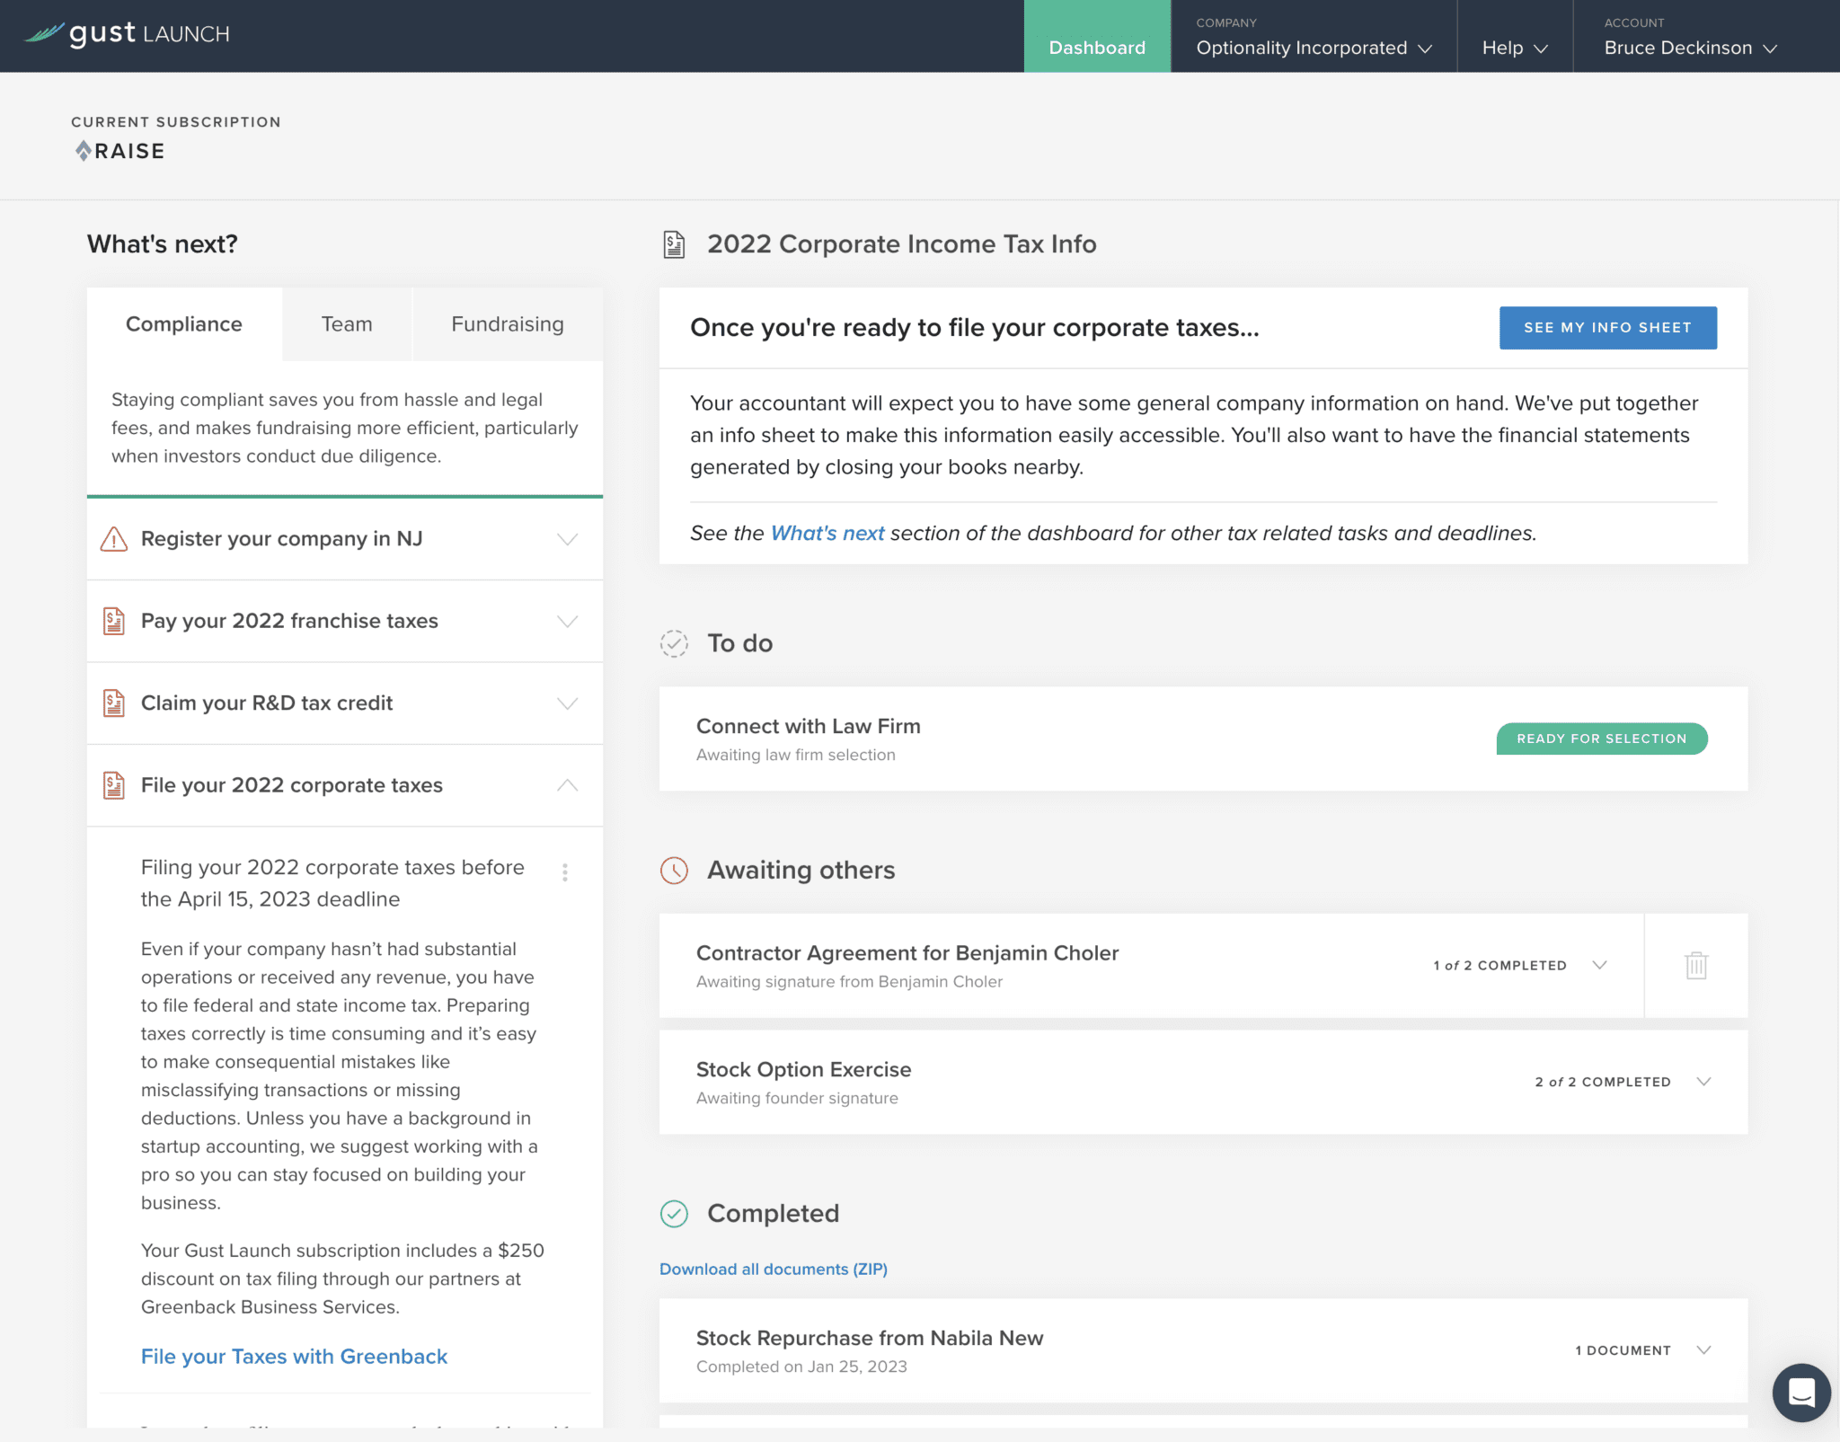Open the chat support bubble icon
The image size is (1840, 1442).
tap(1800, 1393)
